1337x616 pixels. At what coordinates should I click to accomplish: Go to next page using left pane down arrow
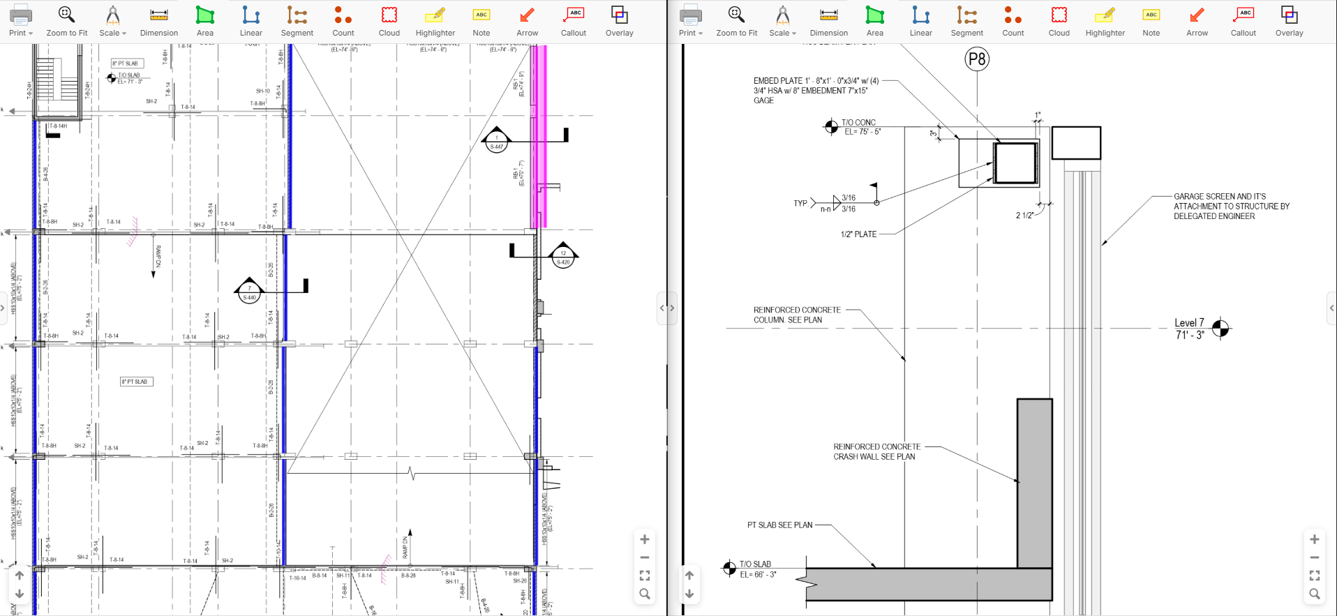(20, 594)
